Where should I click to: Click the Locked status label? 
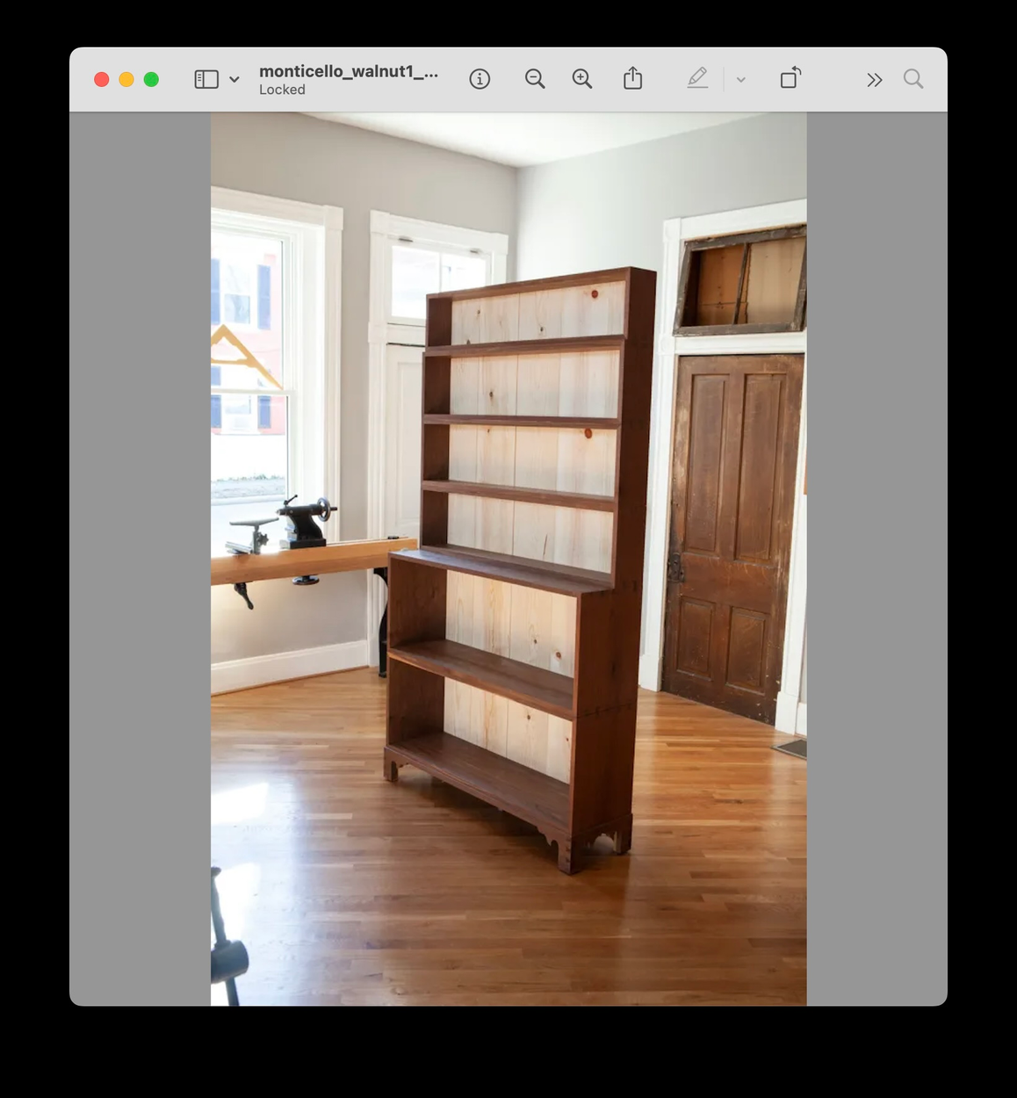(282, 90)
